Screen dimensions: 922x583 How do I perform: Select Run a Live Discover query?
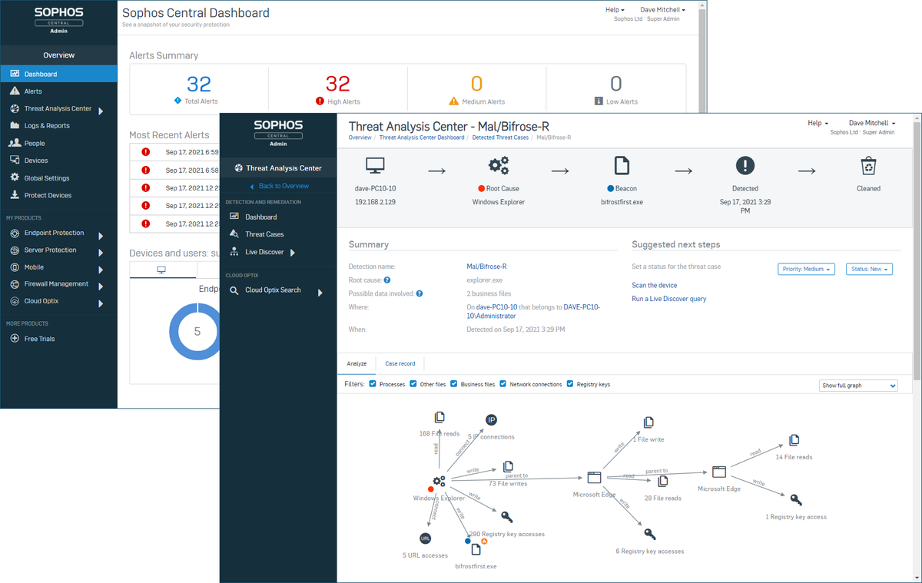point(669,298)
